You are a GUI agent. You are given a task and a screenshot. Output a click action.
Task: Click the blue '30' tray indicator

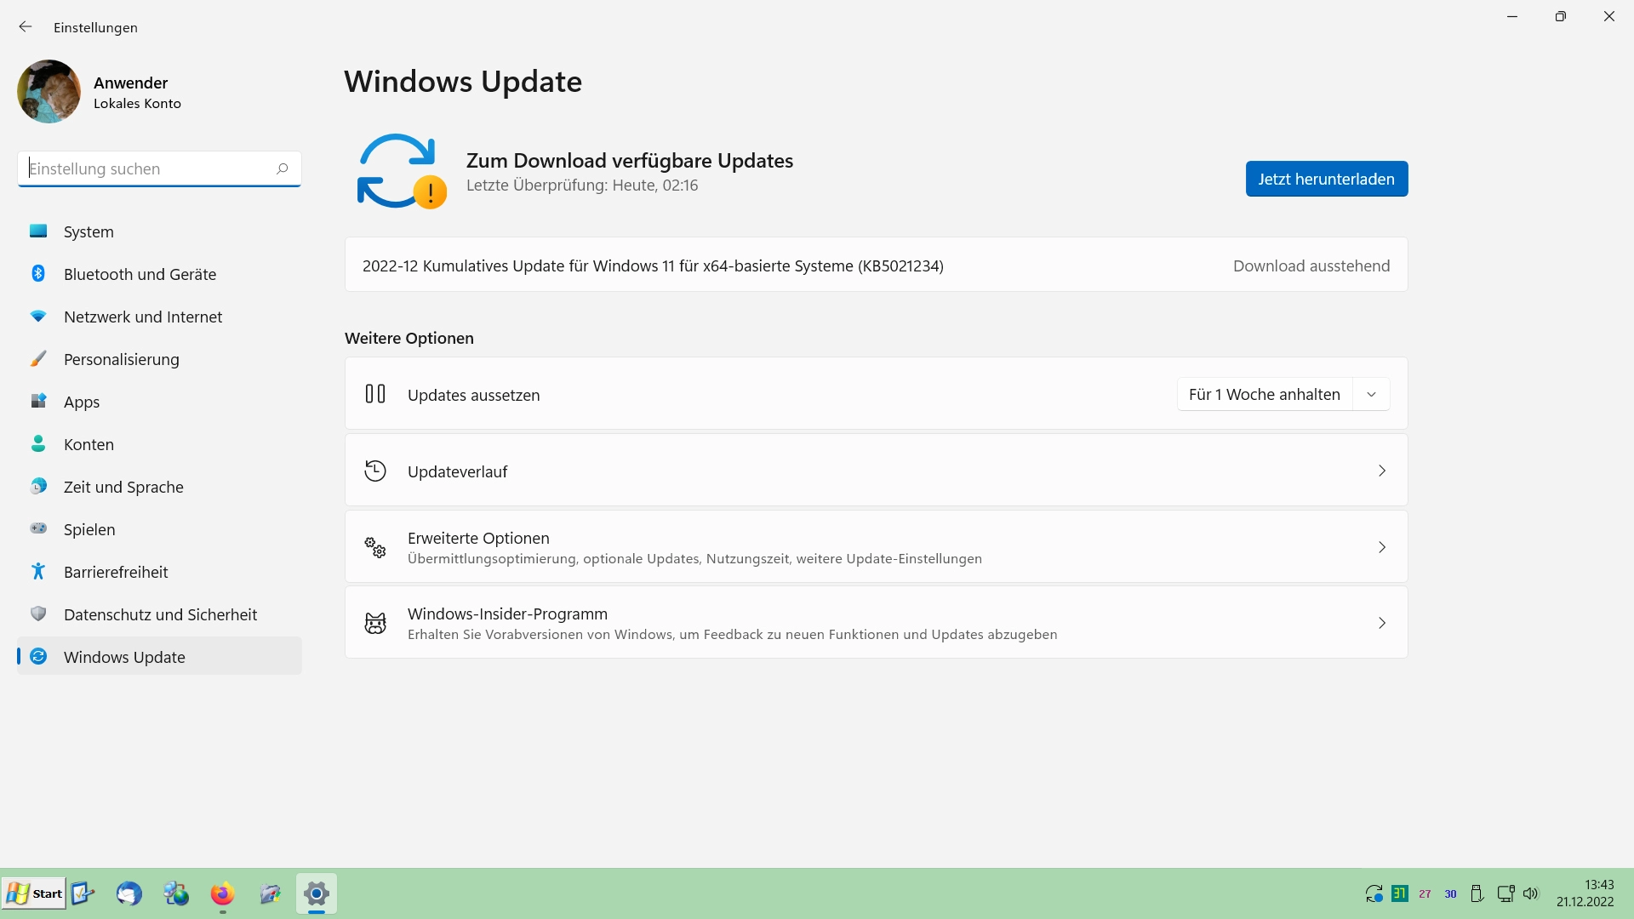tap(1451, 894)
